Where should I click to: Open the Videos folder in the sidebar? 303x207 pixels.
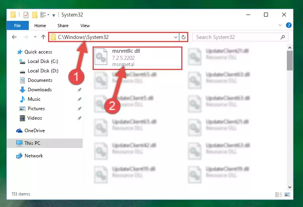coord(35,118)
